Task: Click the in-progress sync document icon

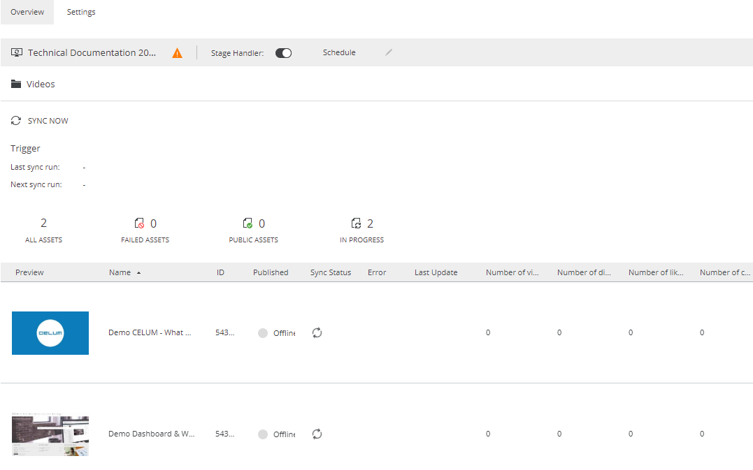Action: (357, 223)
